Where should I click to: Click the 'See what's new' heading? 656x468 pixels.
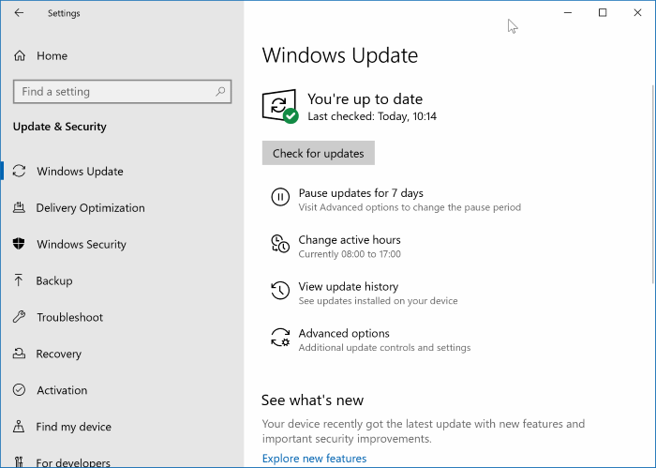point(312,400)
